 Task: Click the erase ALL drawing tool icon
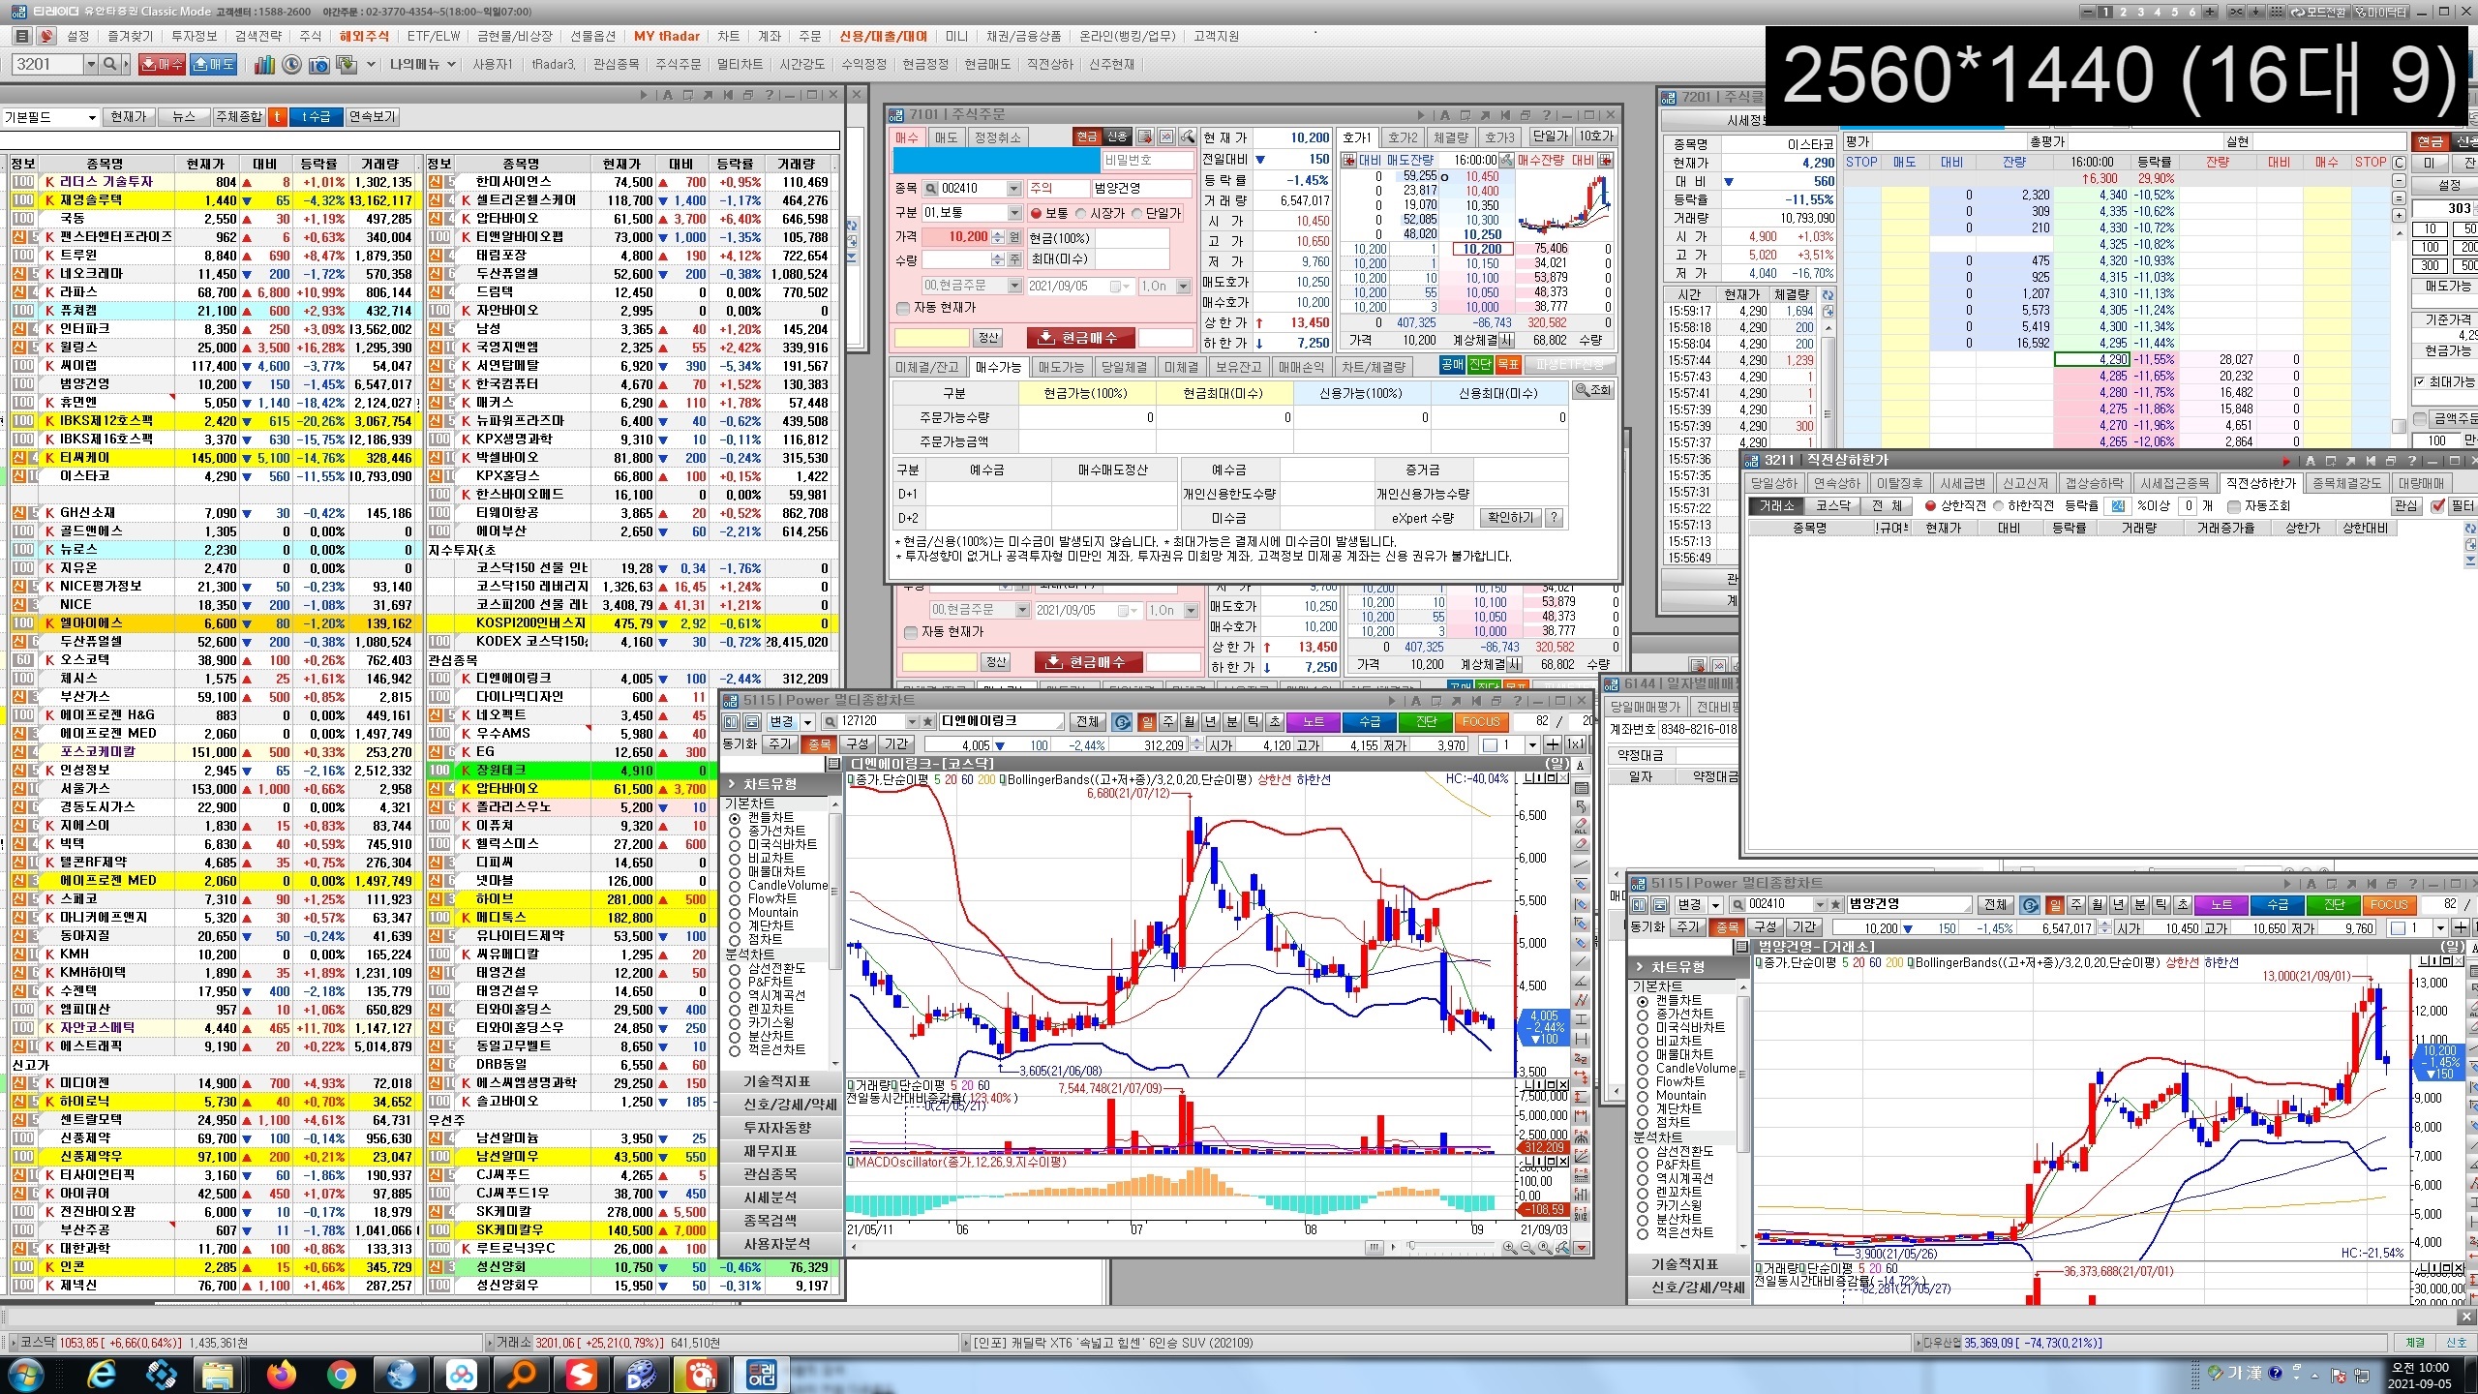1581,826
